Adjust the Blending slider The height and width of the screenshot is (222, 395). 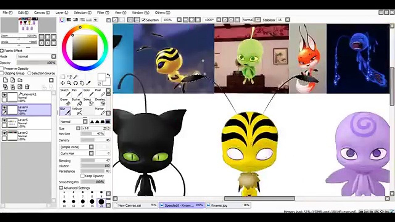coord(95,161)
